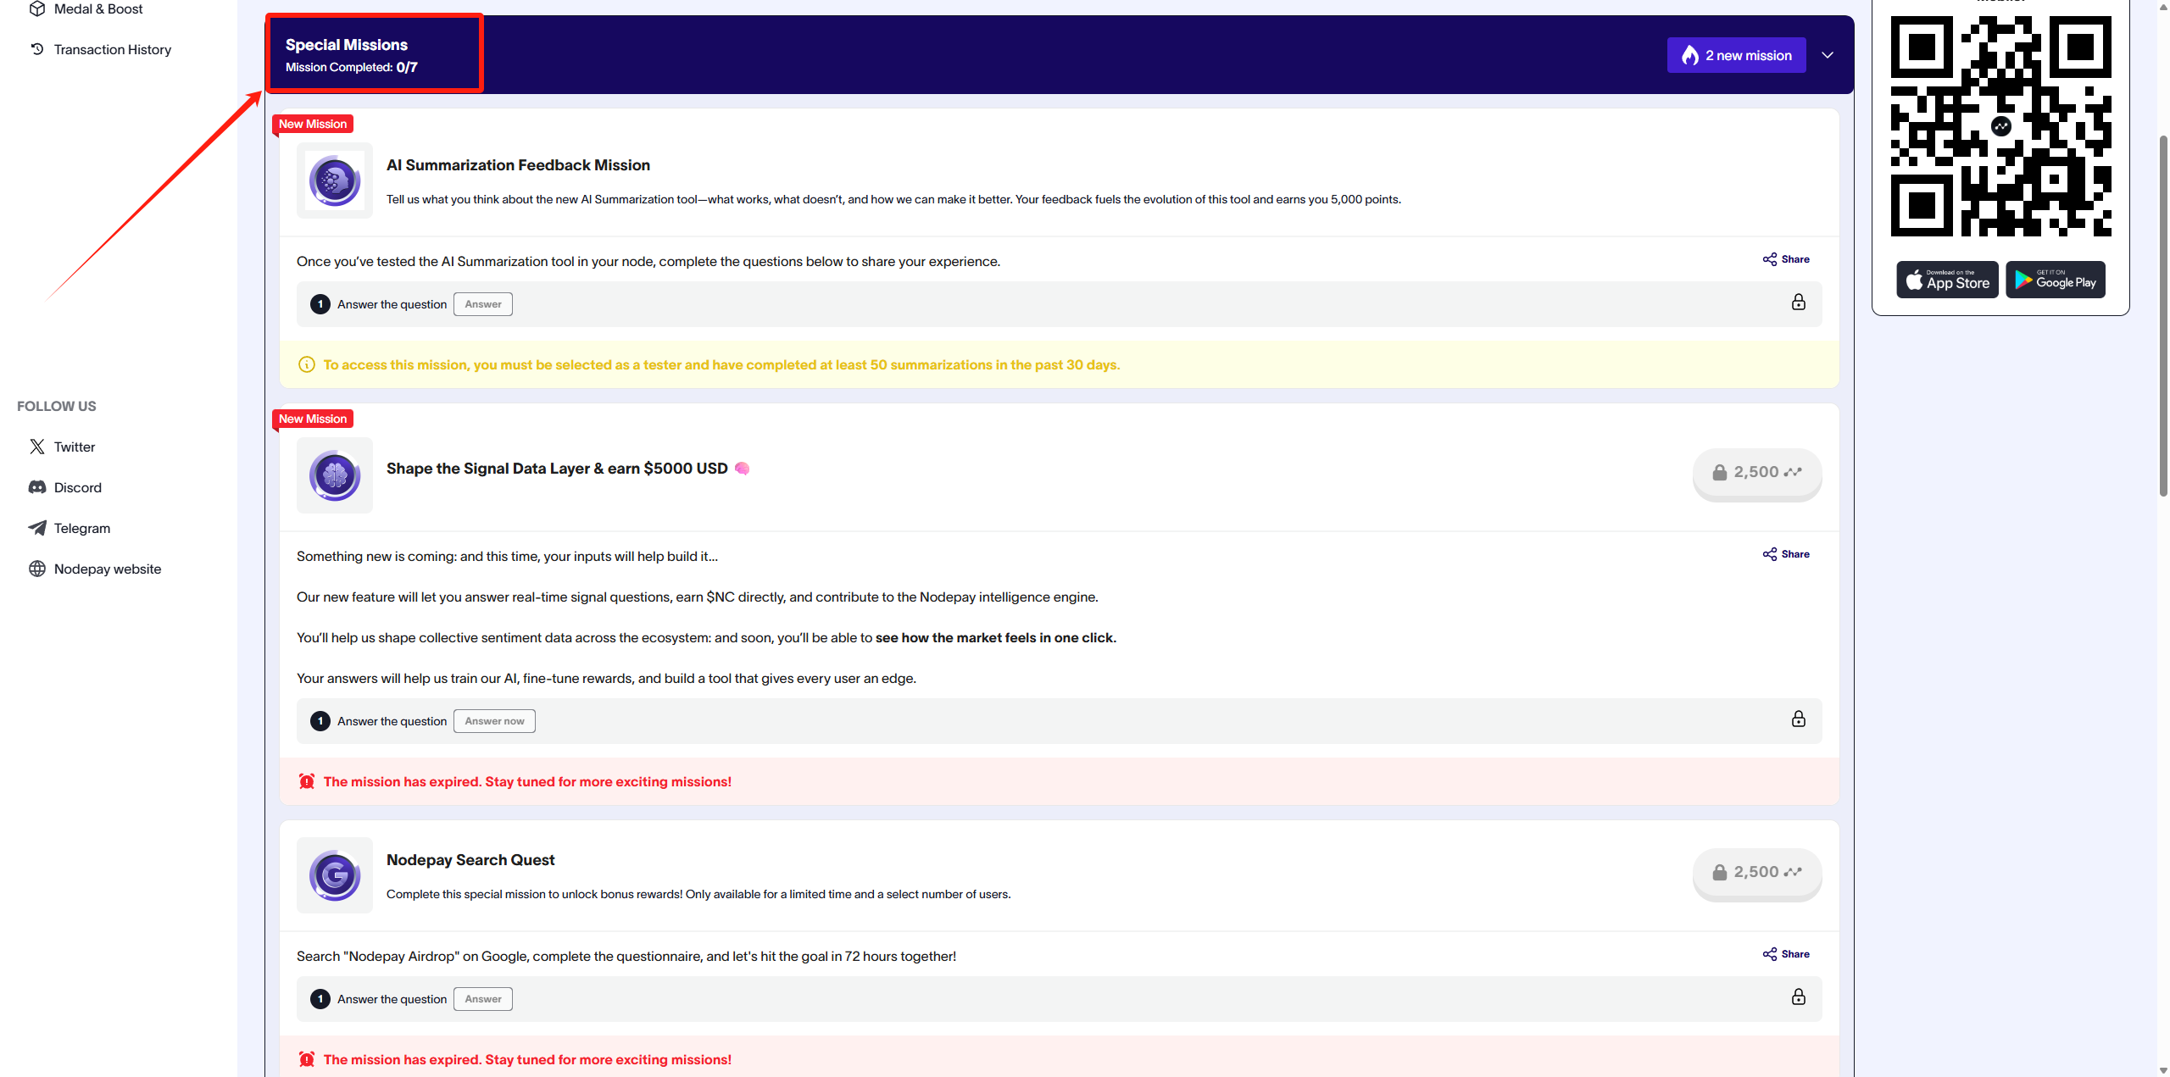This screenshot has height=1077, width=2170.
Task: Click the Discord logo icon
Action: click(x=37, y=487)
